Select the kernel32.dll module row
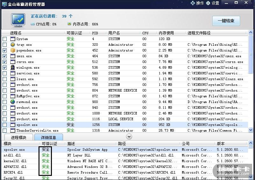Viewport: 255px width, 180px height. click(x=124, y=161)
